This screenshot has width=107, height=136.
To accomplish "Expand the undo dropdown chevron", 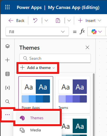I will (46, 21).
